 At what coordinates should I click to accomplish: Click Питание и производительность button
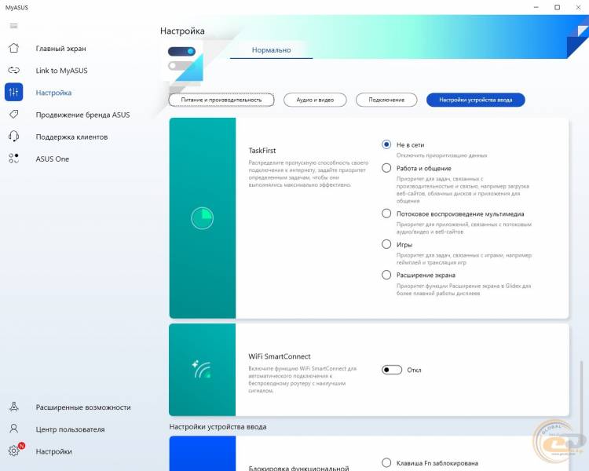coord(221,100)
